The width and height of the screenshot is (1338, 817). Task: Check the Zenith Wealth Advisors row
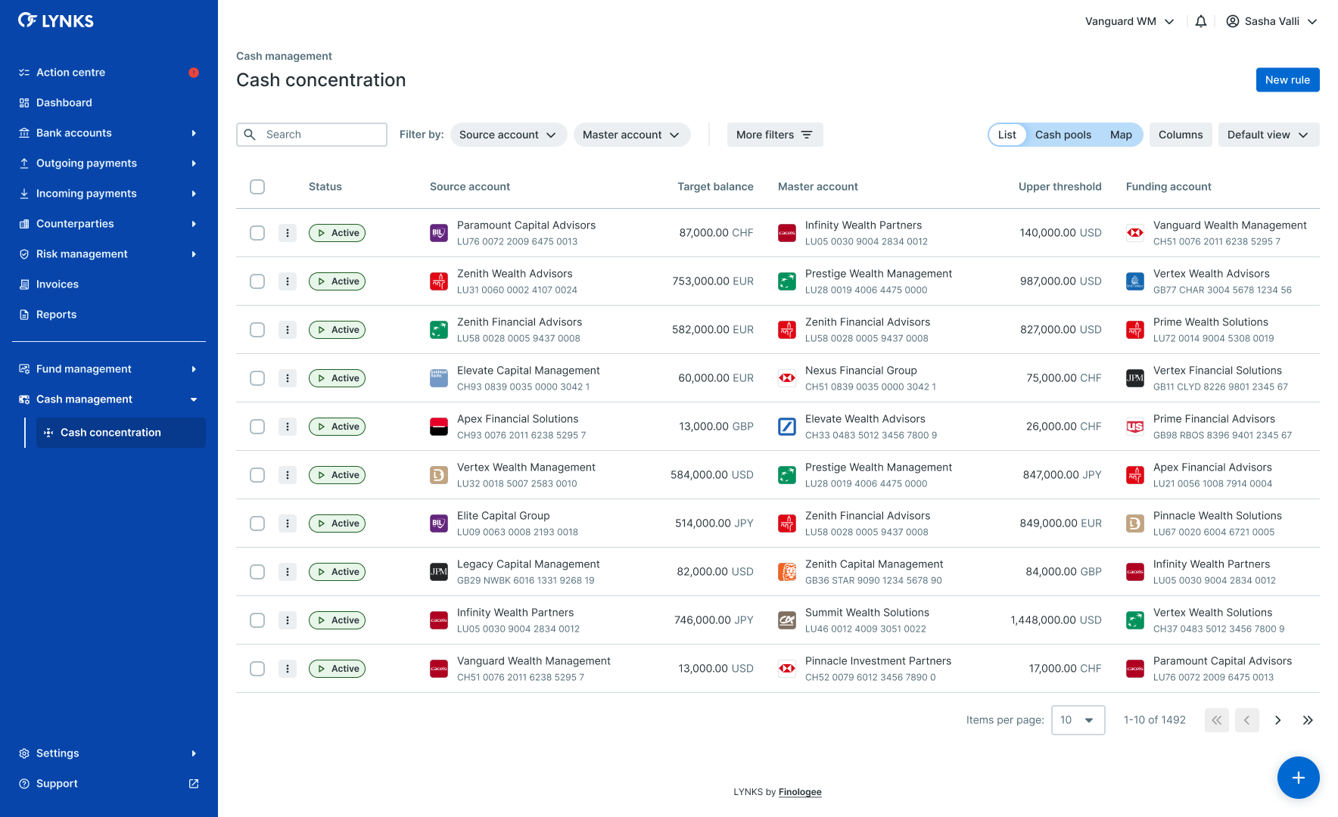click(257, 281)
